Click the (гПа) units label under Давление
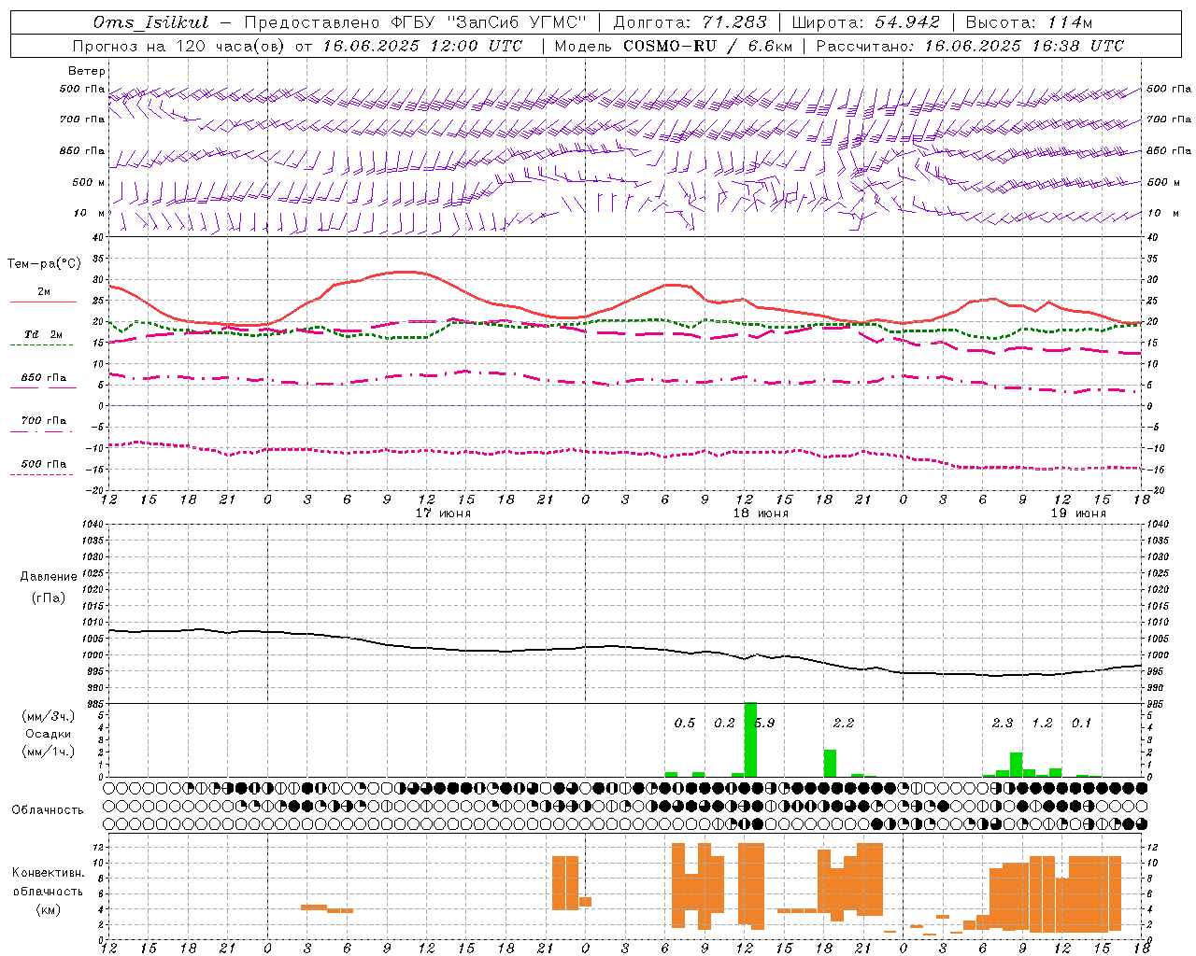The height and width of the screenshot is (956, 1196). [49, 597]
